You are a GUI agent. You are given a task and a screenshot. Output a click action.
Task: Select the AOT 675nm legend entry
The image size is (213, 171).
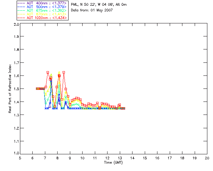tap(42, 10)
